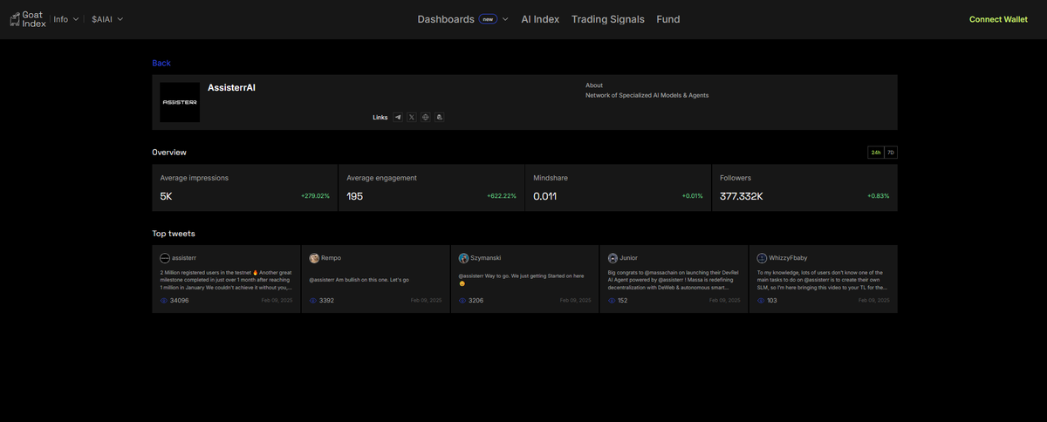Viewport: 1047px width, 422px height.
Task: Click the views eye icon beside 152
Action: pyautogui.click(x=612, y=300)
